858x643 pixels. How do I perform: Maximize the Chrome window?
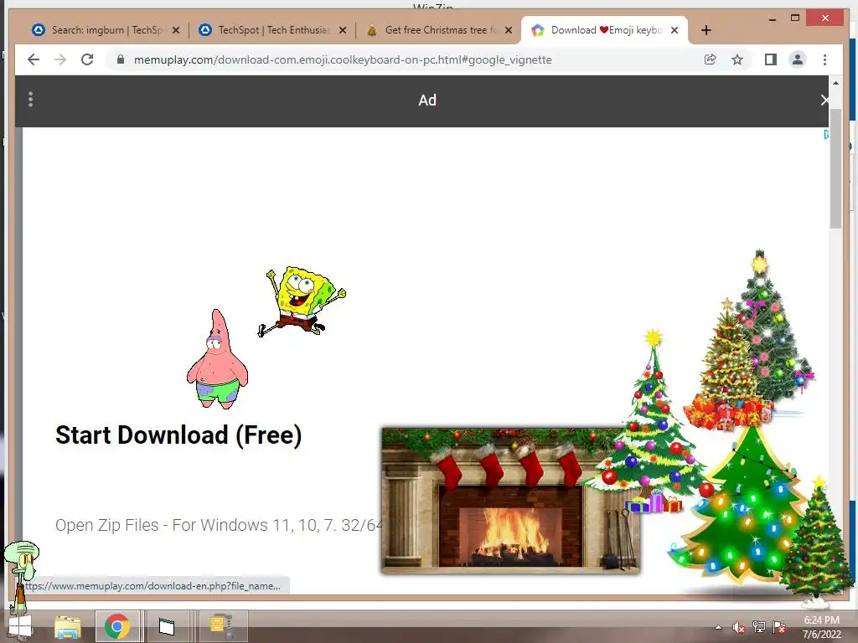[x=795, y=18]
